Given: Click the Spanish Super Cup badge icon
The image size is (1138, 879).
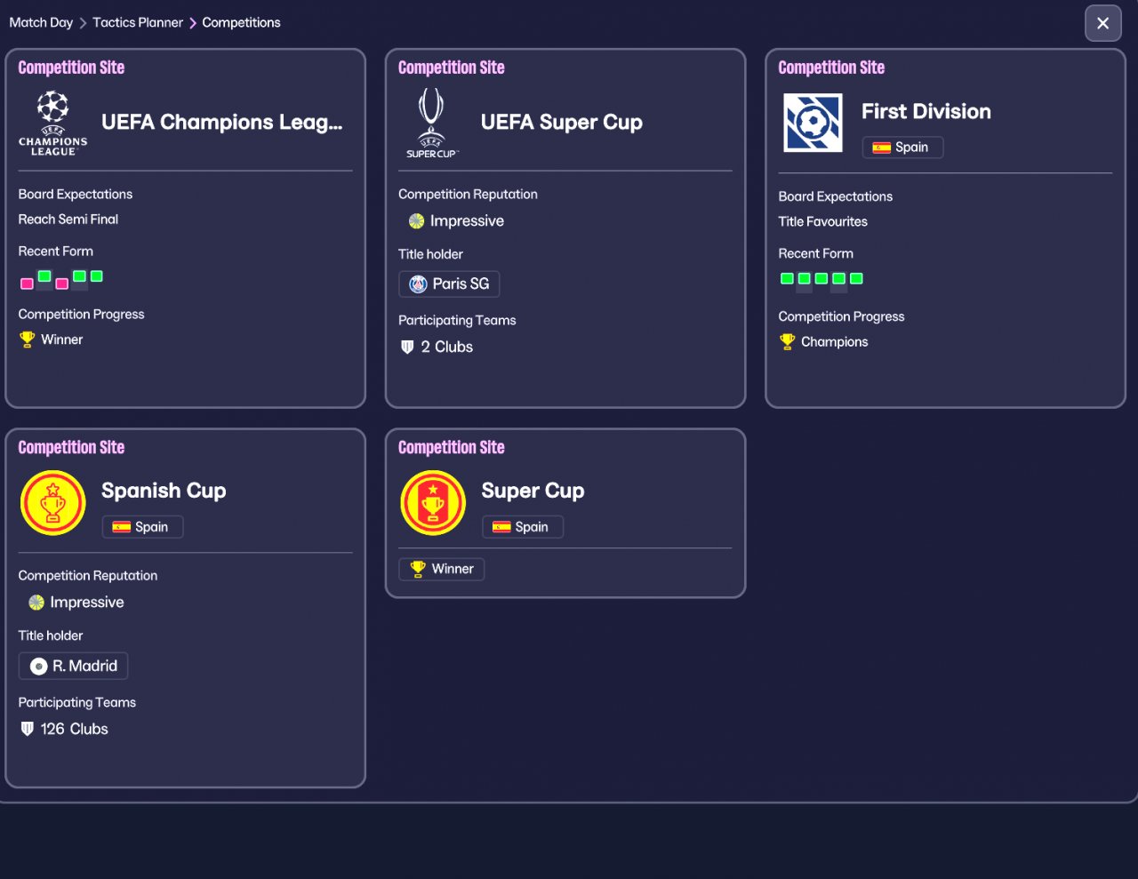Looking at the screenshot, I should (433, 503).
